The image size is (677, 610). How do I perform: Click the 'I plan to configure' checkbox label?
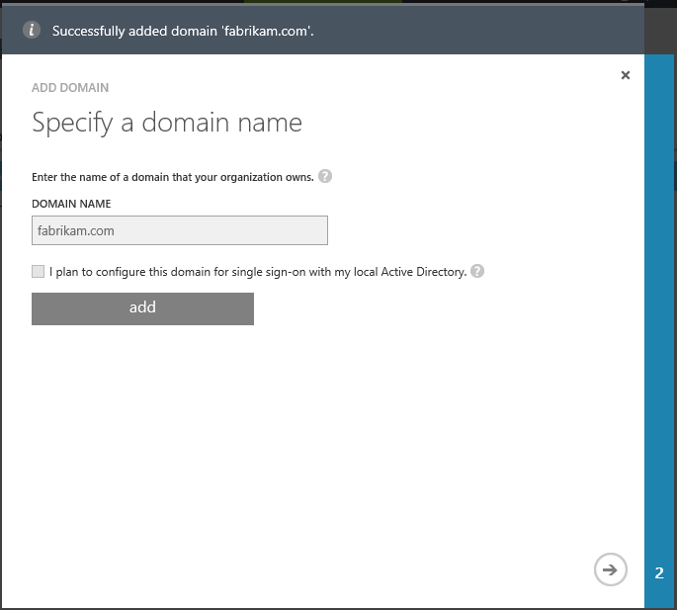257,272
